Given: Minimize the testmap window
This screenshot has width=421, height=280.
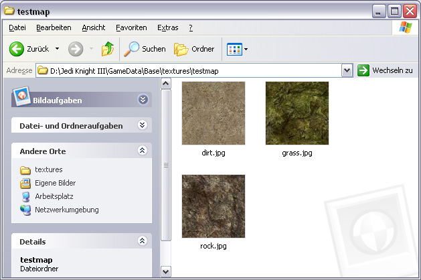Looking at the screenshot, I should point(379,11).
